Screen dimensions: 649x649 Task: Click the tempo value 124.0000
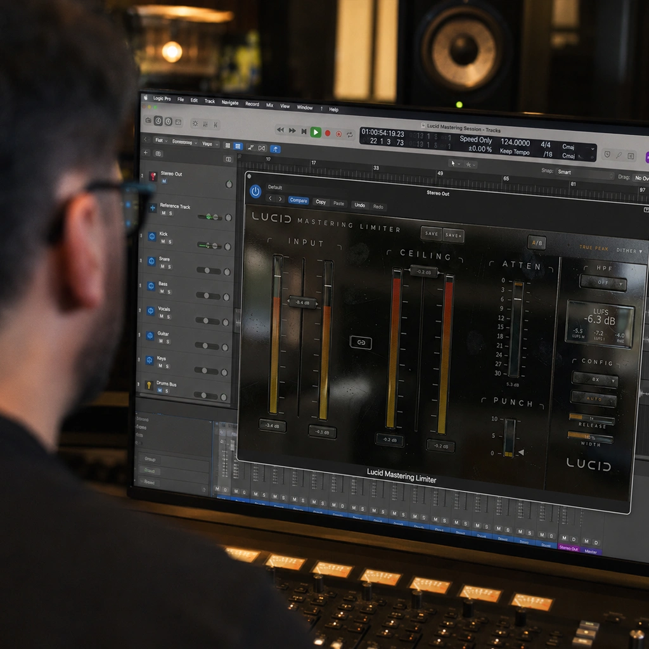(x=515, y=143)
